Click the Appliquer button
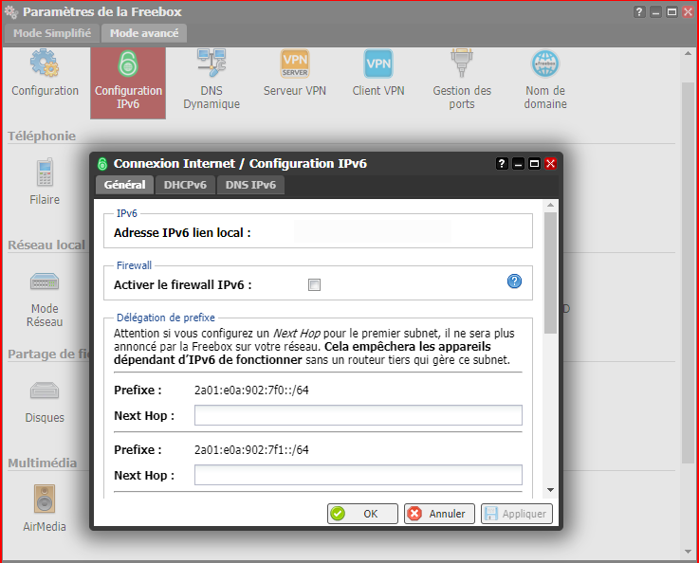 517,514
